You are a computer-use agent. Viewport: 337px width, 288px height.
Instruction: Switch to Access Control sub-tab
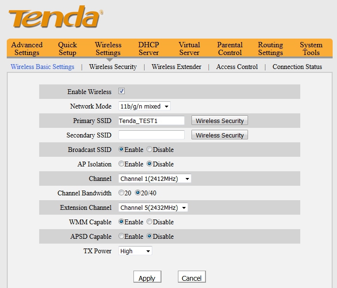click(237, 67)
